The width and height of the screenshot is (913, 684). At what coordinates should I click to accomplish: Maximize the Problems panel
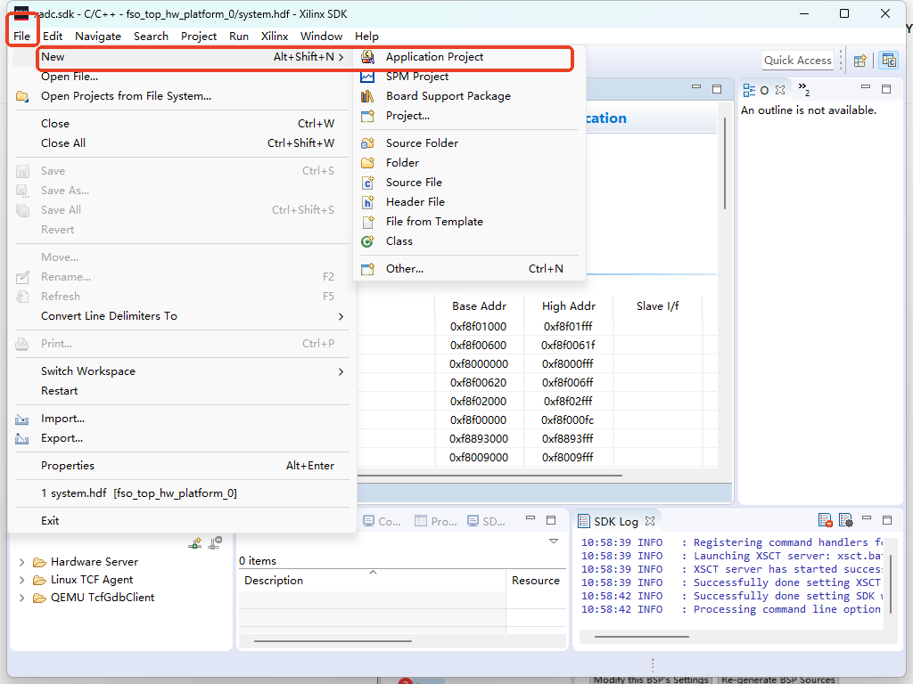pyautogui.click(x=551, y=520)
